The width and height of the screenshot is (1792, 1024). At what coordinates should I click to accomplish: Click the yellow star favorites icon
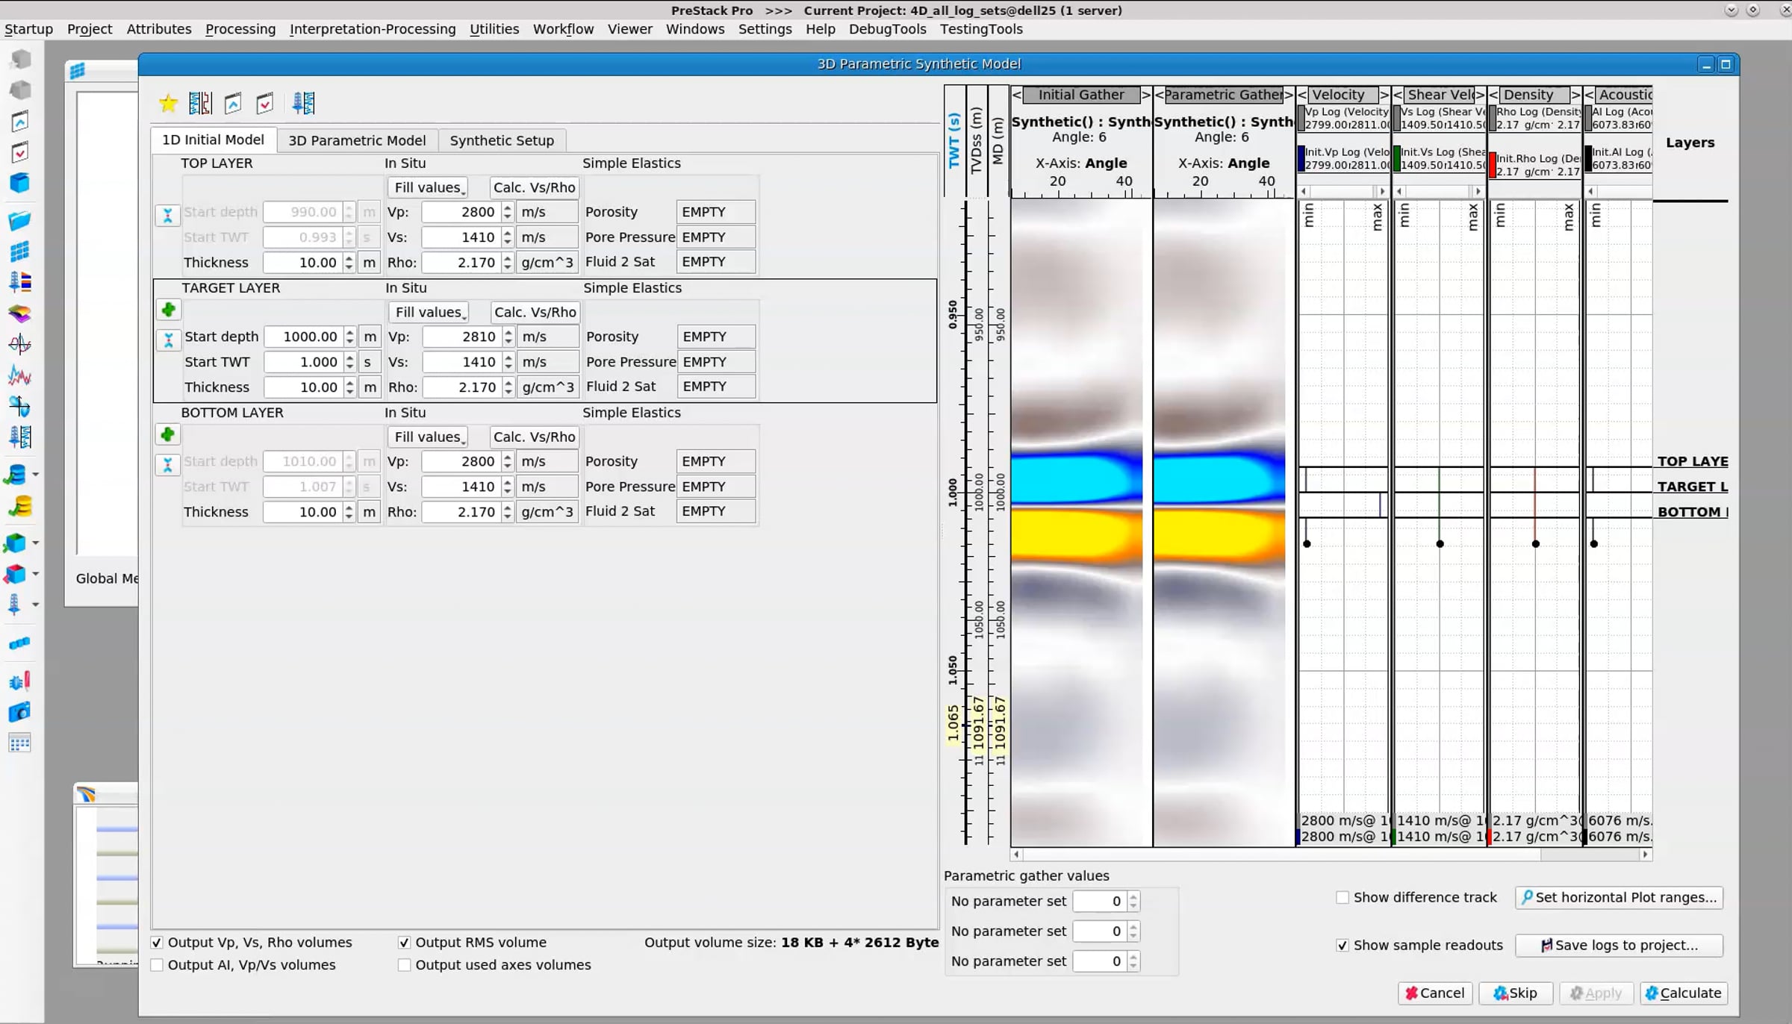(x=168, y=103)
